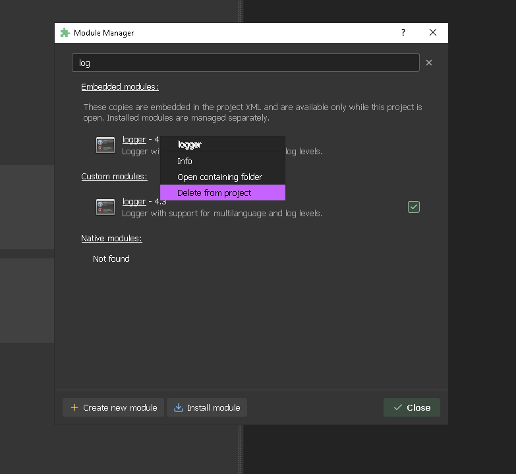This screenshot has height=474, width=516.
Task: Select Info in the context menu
Action: point(223,161)
